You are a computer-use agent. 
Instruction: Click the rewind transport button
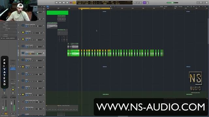[x=56, y=3]
